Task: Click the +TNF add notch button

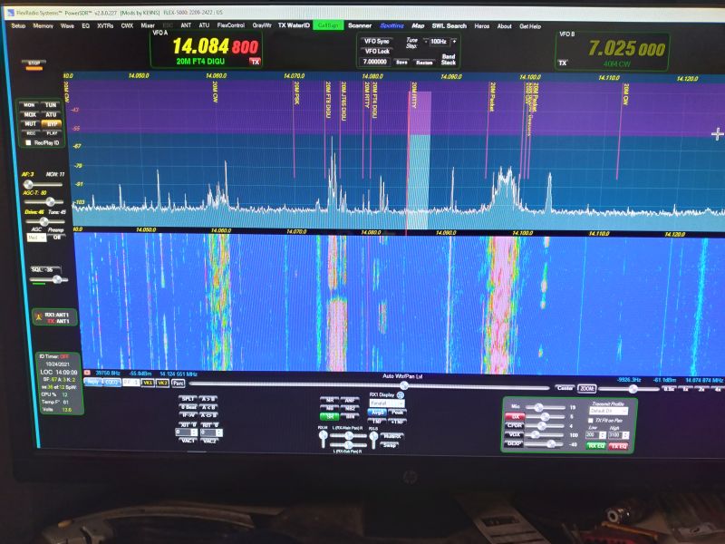Action: point(398,422)
